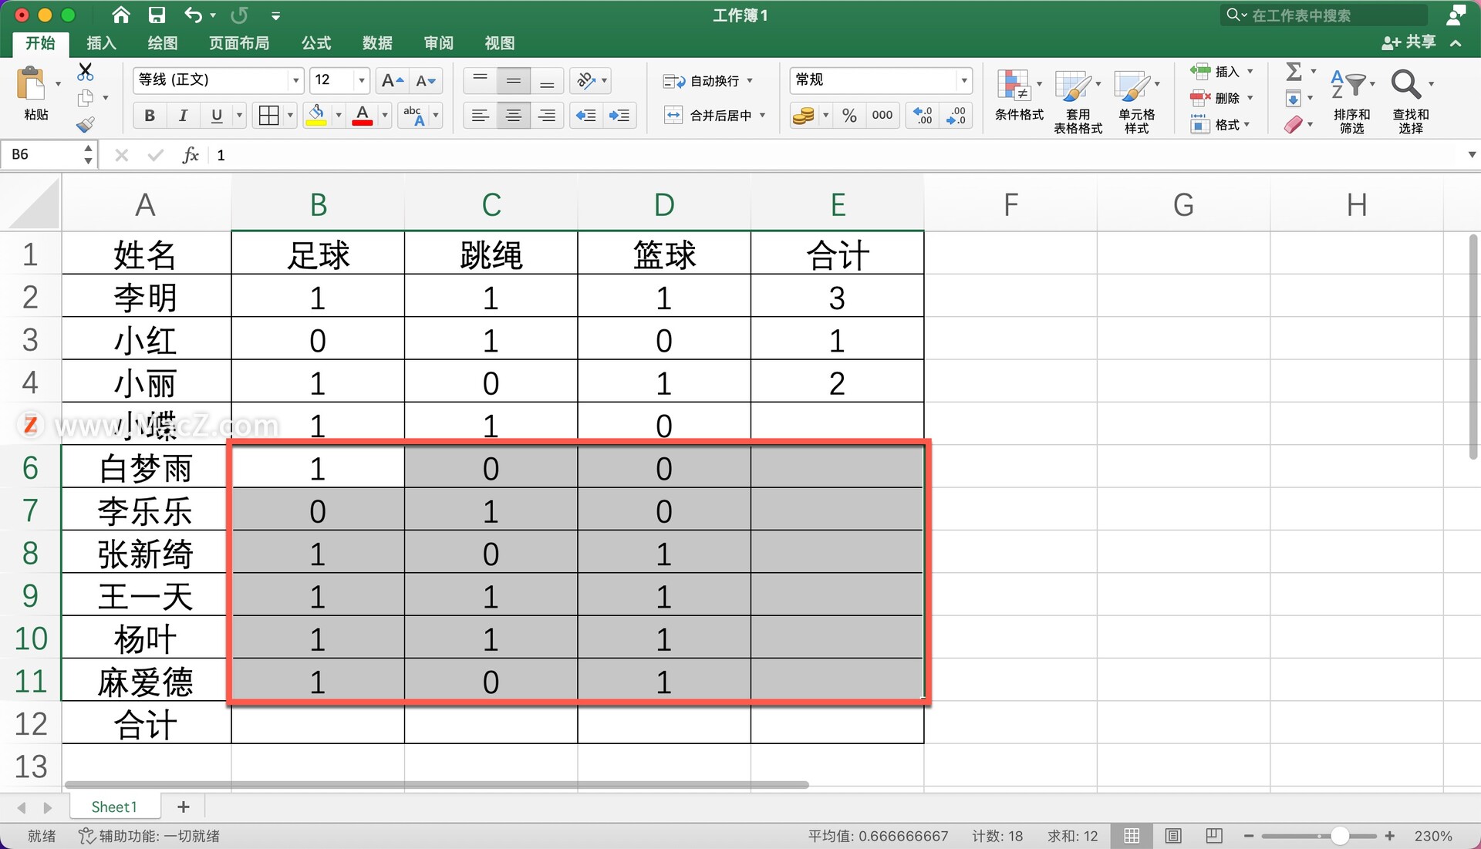
Task: Toggle underline formatting
Action: (217, 116)
